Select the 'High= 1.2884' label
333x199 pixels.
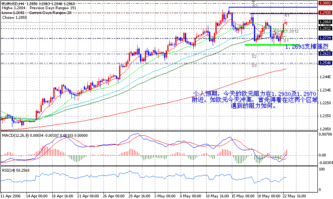click(14, 8)
